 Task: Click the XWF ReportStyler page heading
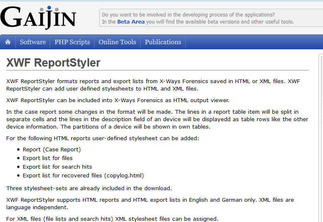53,63
